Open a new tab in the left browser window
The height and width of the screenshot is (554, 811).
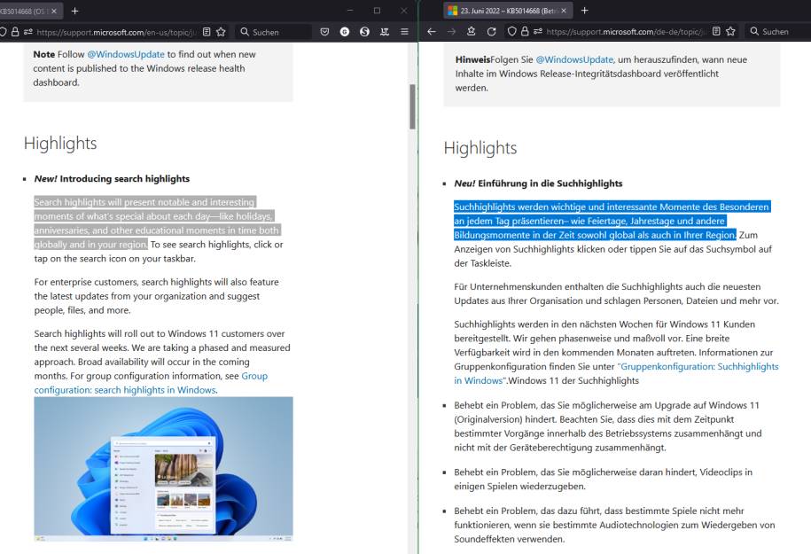[75, 11]
